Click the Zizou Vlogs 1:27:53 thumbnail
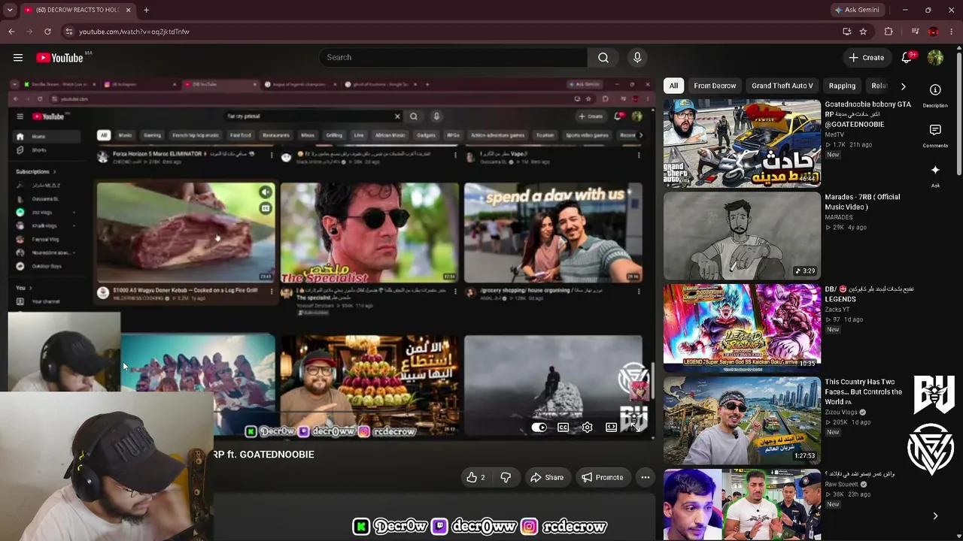The image size is (963, 541). click(x=742, y=421)
